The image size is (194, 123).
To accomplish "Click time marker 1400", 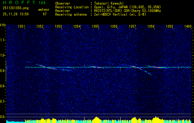I will pyautogui.click(x=188, y=26).
